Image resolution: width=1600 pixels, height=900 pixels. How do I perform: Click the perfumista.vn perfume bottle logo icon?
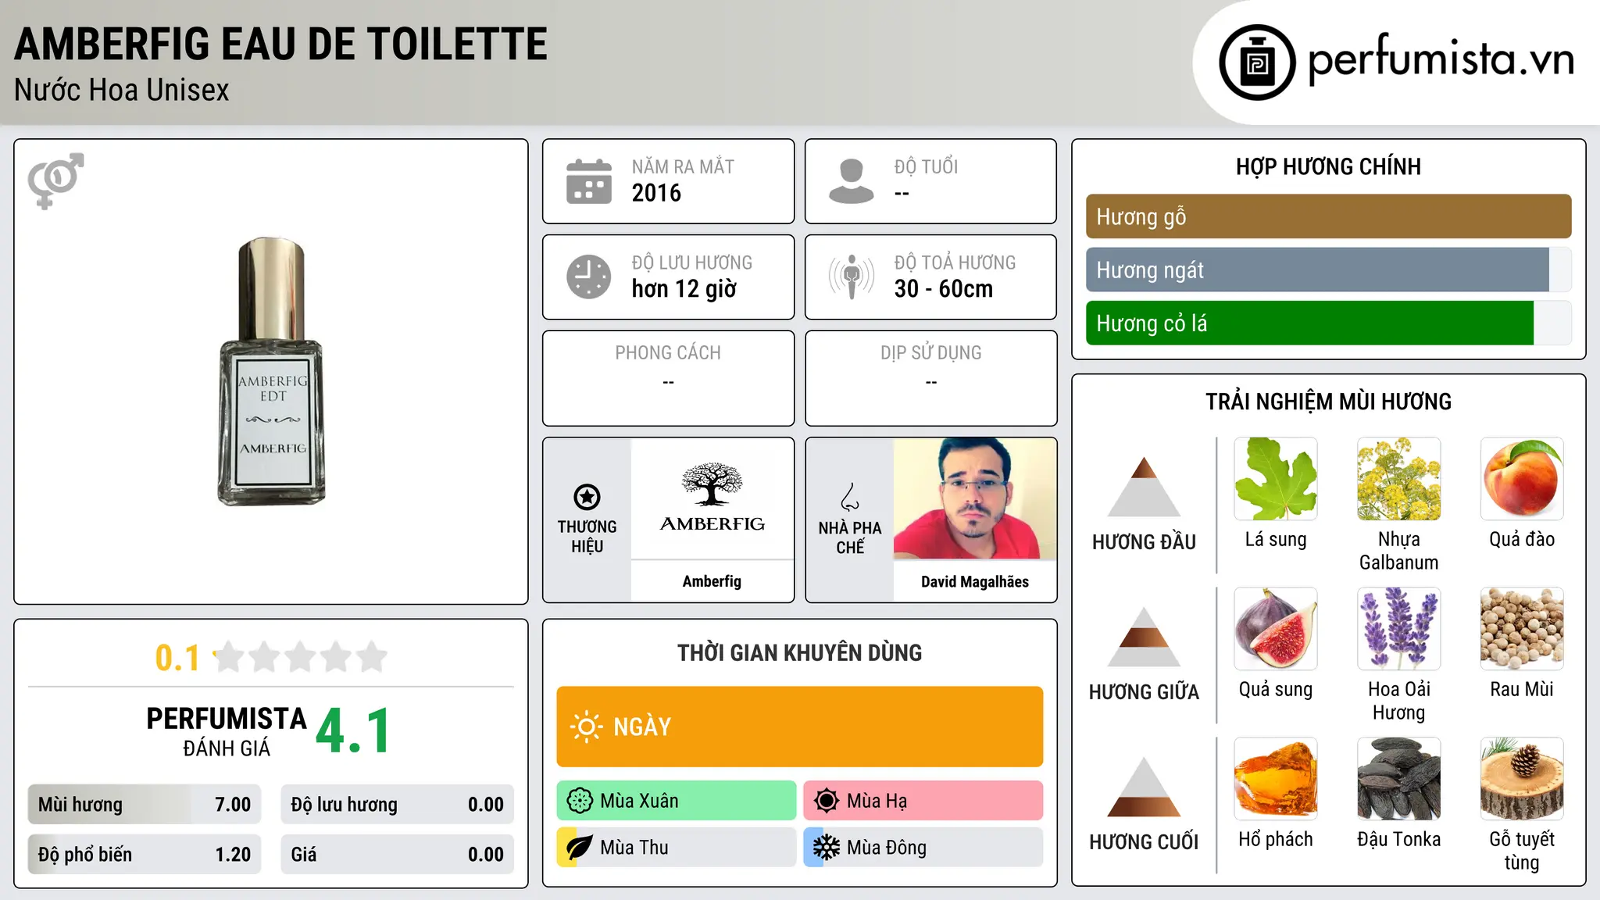(1257, 62)
